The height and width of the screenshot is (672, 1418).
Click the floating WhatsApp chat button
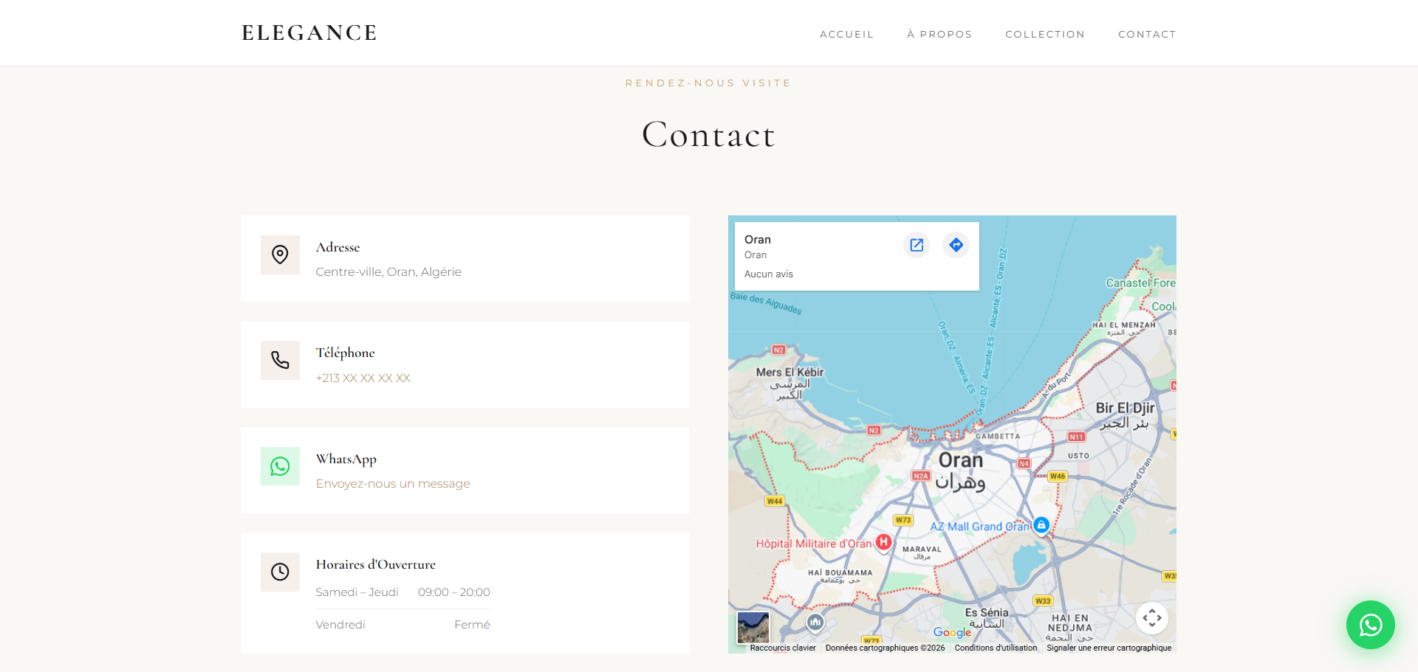click(1370, 625)
